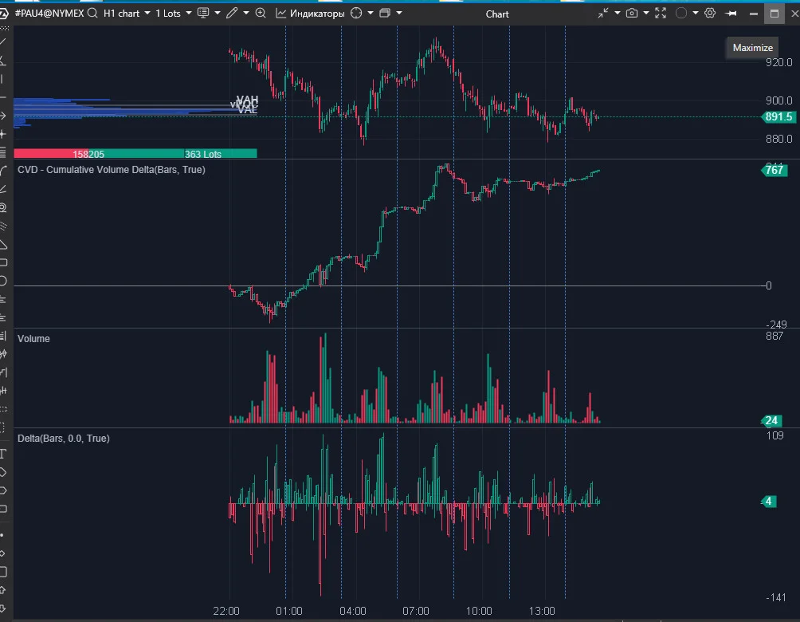
Task: Toggle the circle record indicator
Action: 681,14
